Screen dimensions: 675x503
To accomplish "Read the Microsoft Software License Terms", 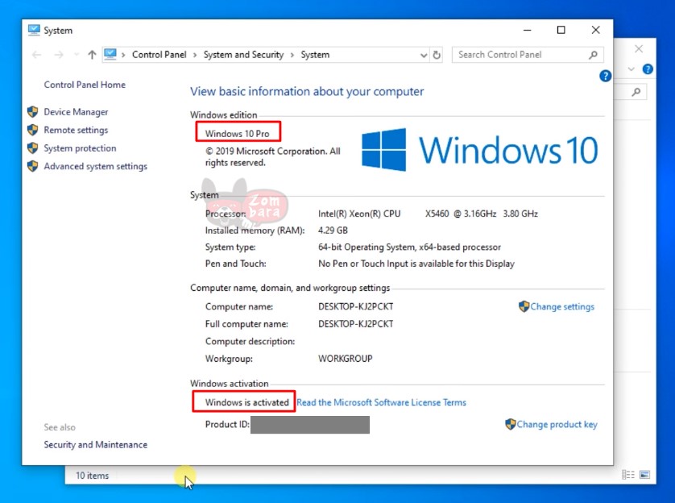I will (x=382, y=402).
